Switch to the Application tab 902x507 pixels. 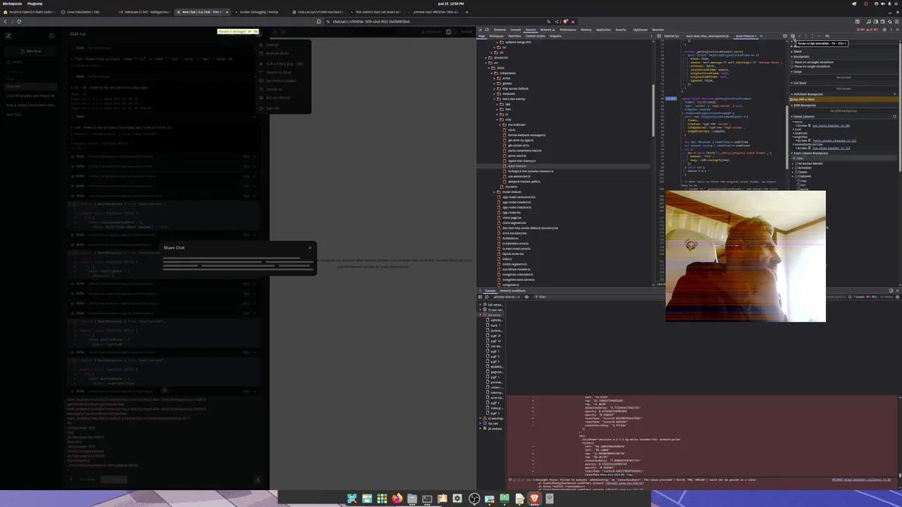[603, 30]
